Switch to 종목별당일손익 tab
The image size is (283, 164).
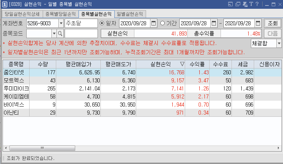[61, 14]
